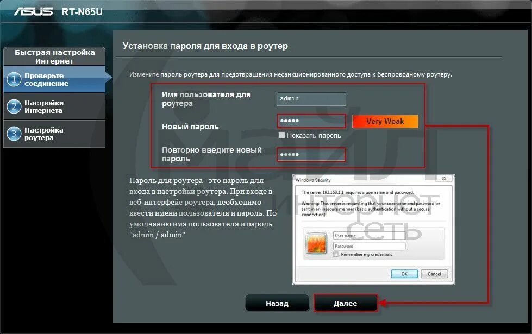532x334 pixels.
Task: Click the RT-N65U model label
Action: pyautogui.click(x=82, y=12)
